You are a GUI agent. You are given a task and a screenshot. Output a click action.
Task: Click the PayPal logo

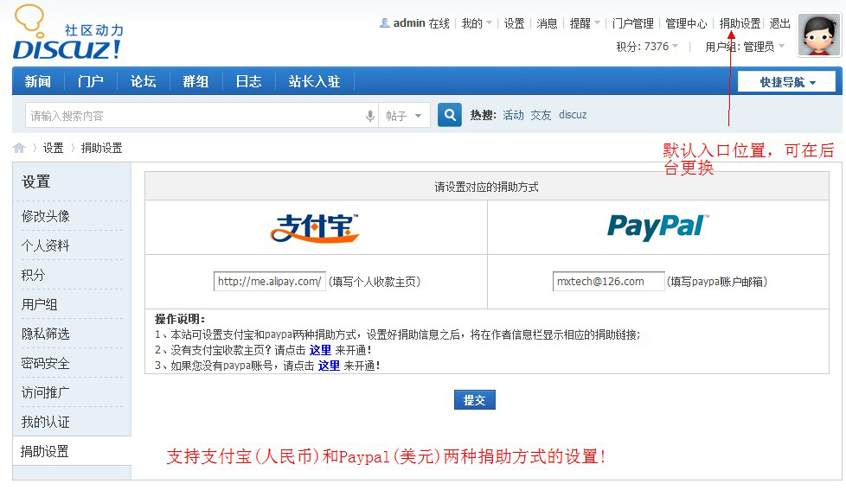click(x=657, y=227)
